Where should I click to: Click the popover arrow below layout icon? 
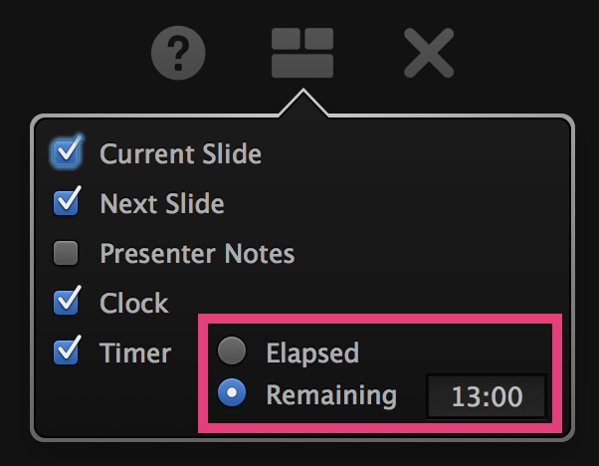click(x=302, y=105)
